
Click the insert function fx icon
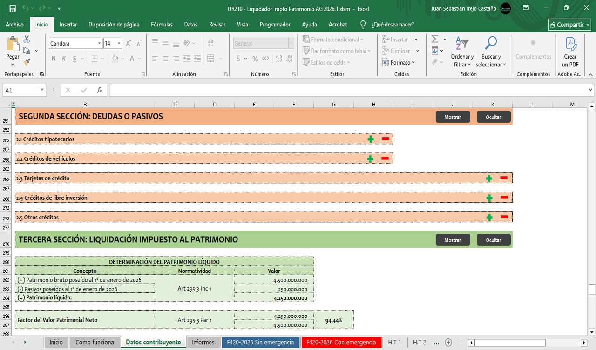[x=99, y=90]
